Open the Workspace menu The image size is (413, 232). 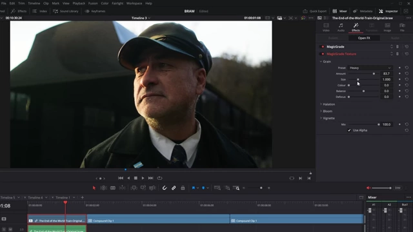tap(134, 3)
